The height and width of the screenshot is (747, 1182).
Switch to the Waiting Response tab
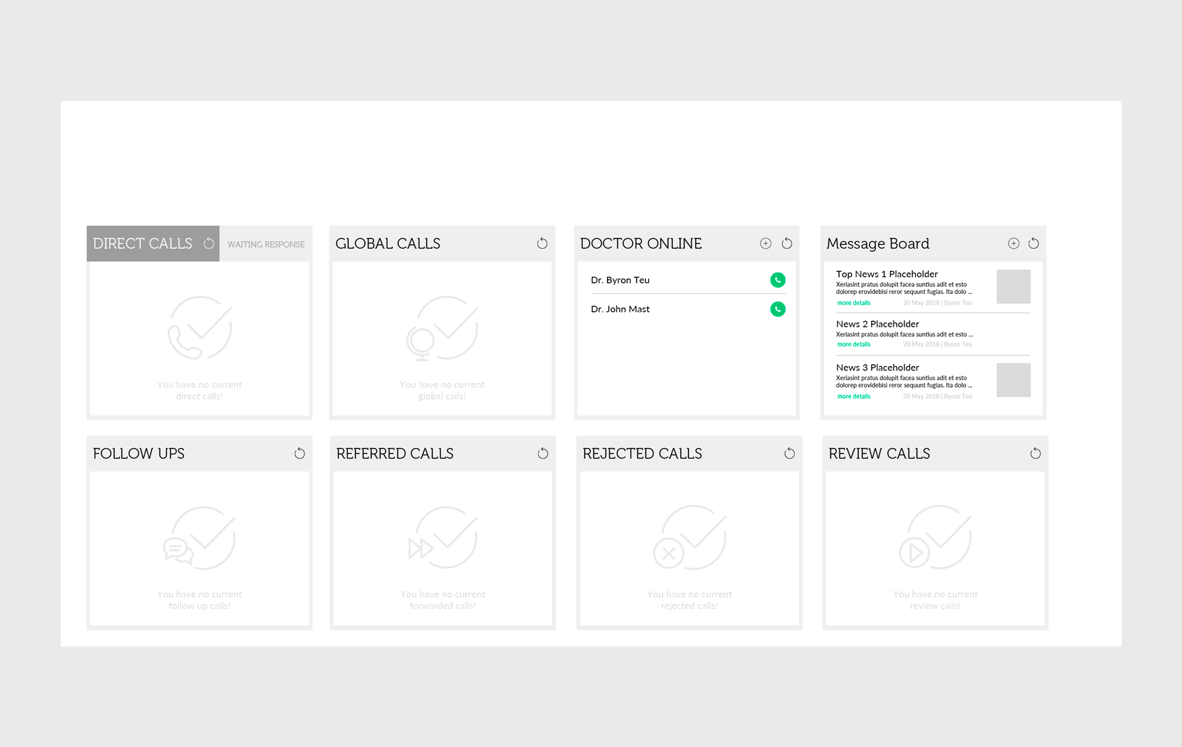(x=266, y=245)
